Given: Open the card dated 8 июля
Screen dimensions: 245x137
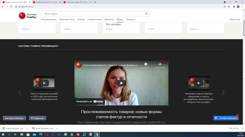Looking at the screenshot, I should [x=121, y=28].
